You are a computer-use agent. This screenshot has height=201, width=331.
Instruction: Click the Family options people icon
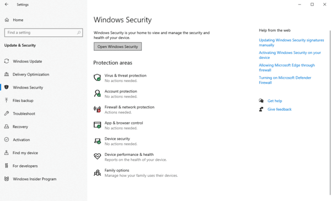[x=97, y=172]
